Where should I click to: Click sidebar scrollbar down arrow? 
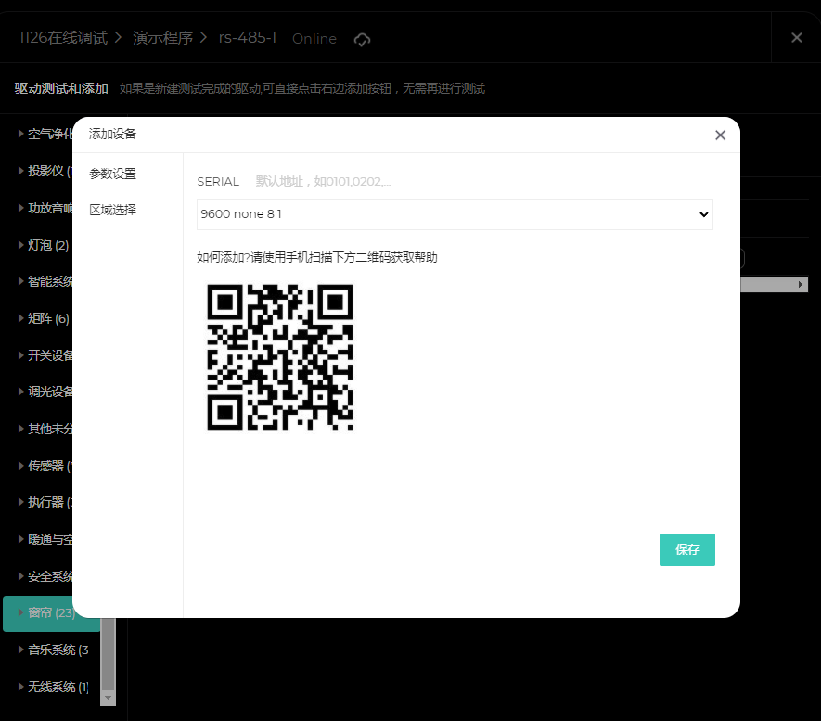108,698
